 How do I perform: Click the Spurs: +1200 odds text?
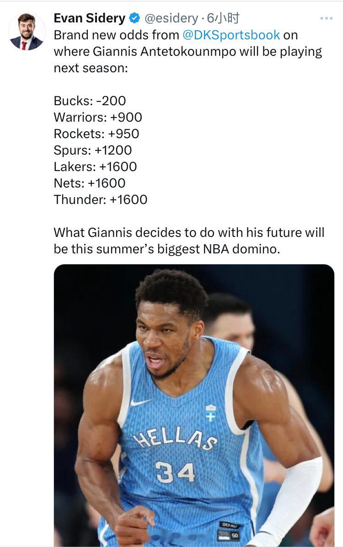pyautogui.click(x=93, y=150)
